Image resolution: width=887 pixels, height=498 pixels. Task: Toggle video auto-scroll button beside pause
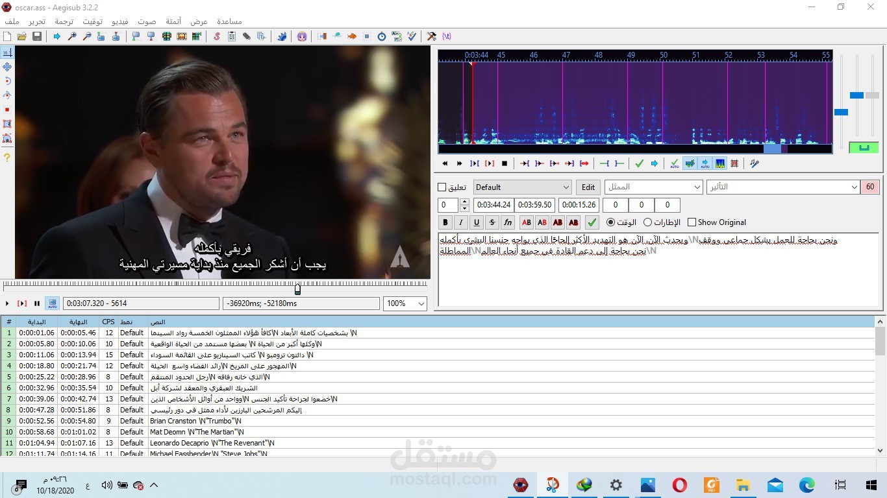click(52, 303)
